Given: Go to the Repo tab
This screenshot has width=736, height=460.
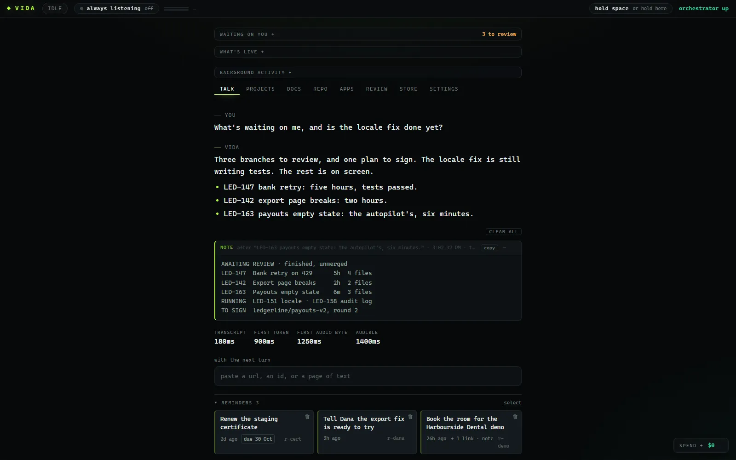Looking at the screenshot, I should pos(321,89).
